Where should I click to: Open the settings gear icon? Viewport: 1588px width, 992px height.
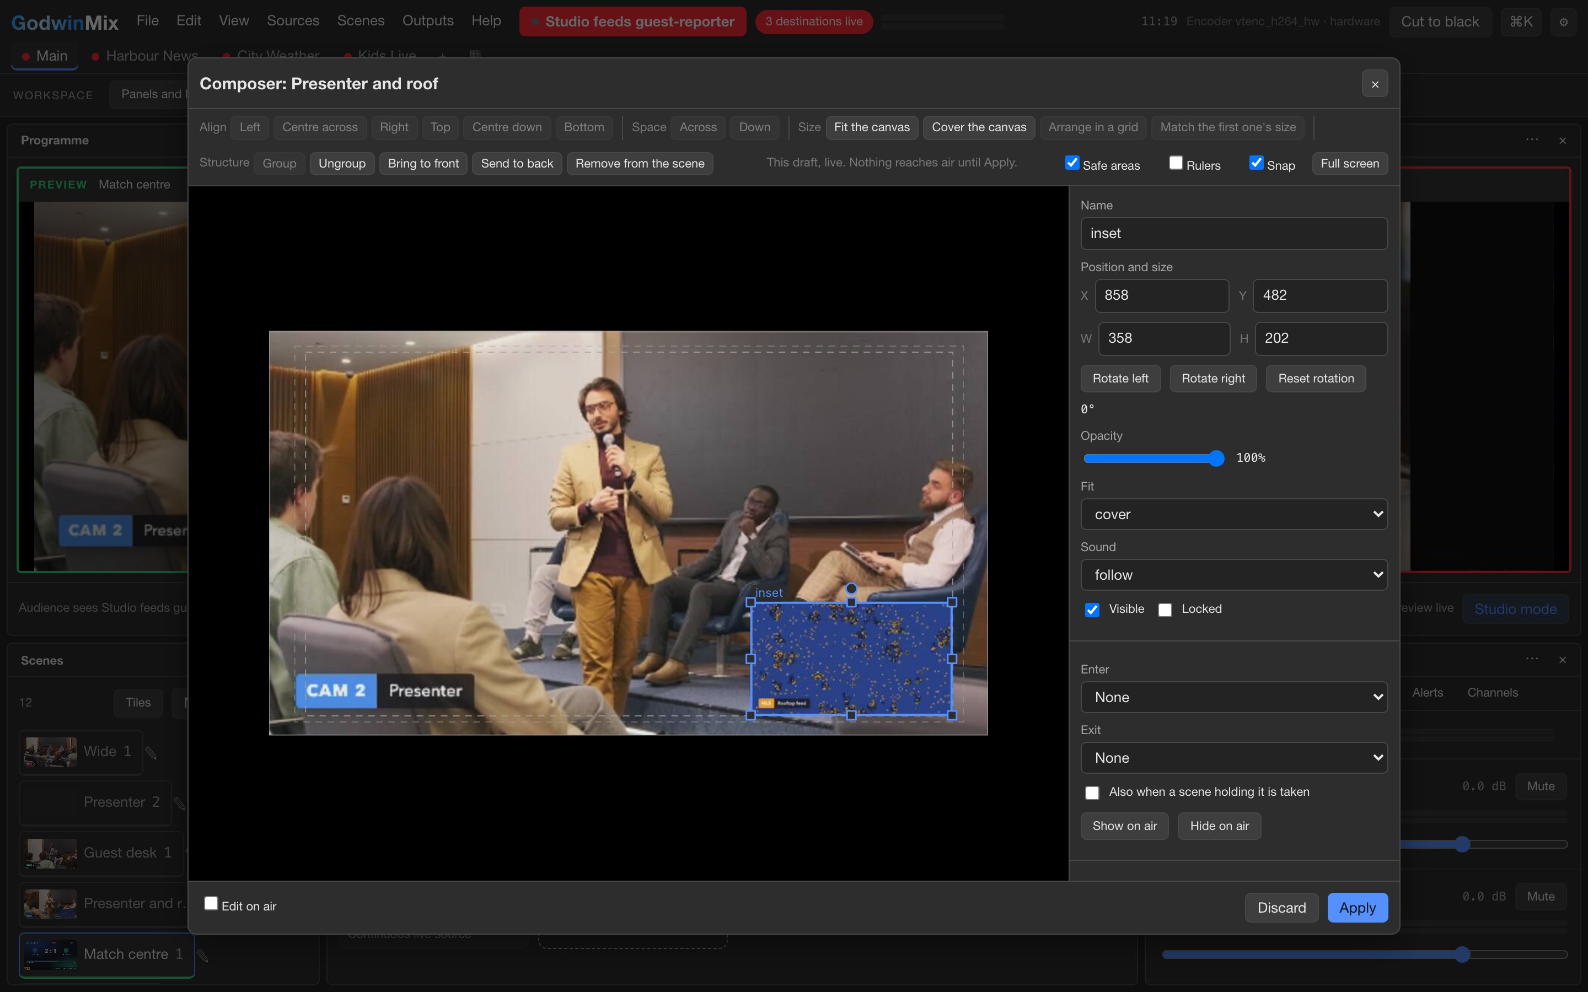point(1564,21)
